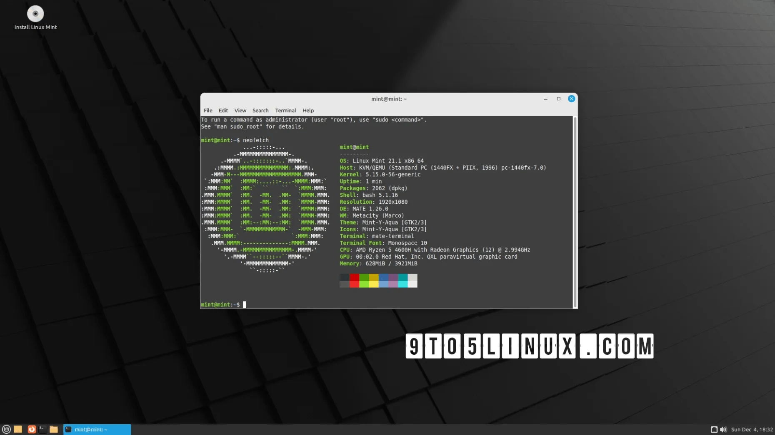Click the 'Terminal Font: Monospace 10' line
The image size is (775, 435).
coord(383,243)
